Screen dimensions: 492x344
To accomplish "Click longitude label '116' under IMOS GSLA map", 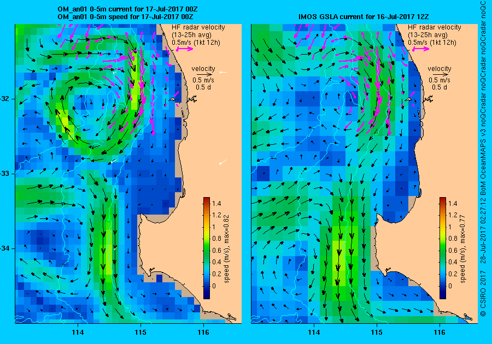I will (440, 333).
